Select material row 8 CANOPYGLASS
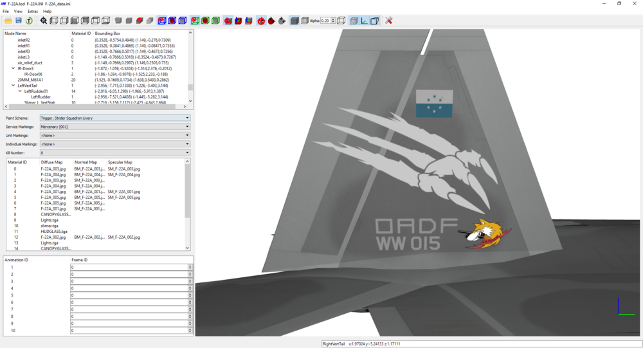The height and width of the screenshot is (348, 643). (x=95, y=214)
